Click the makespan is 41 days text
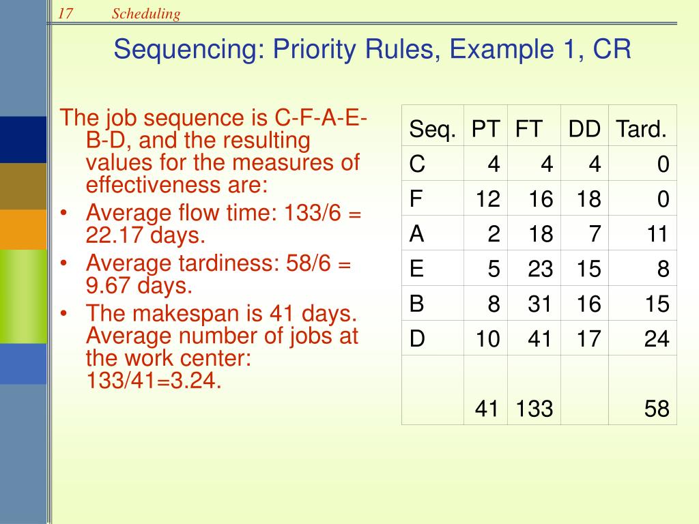This screenshot has width=699, height=524. point(222,315)
